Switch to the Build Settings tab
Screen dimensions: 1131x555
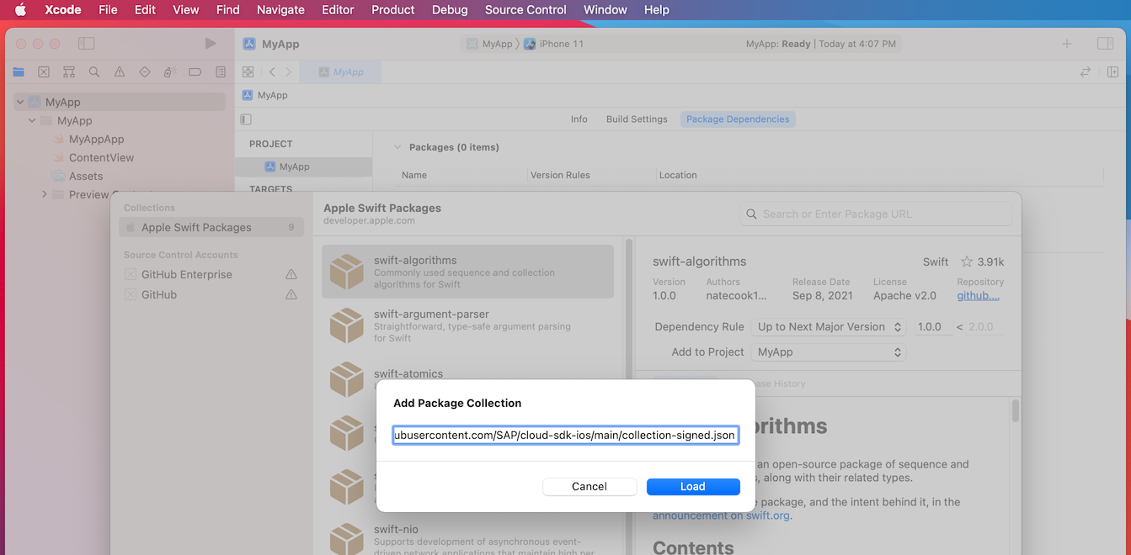[x=637, y=119]
